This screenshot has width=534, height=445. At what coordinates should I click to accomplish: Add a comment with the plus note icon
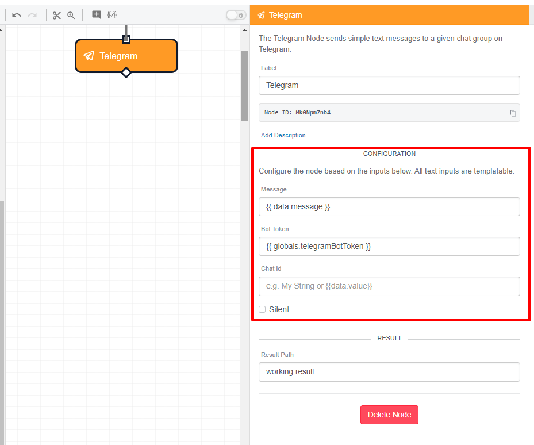tap(97, 14)
